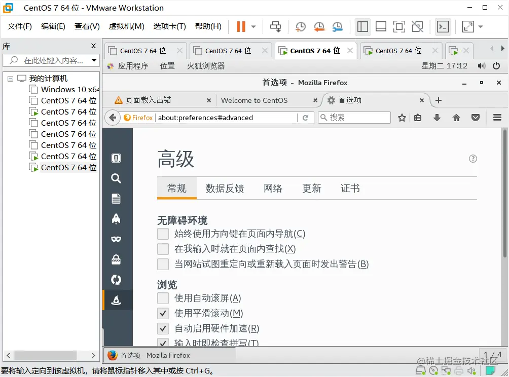Take a snapshot with the clock-plus icon
509x377 pixels.
click(x=301, y=27)
